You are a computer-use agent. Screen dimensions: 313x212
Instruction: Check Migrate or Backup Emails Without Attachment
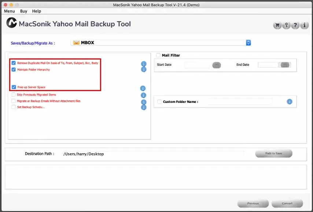pyautogui.click(x=13, y=101)
